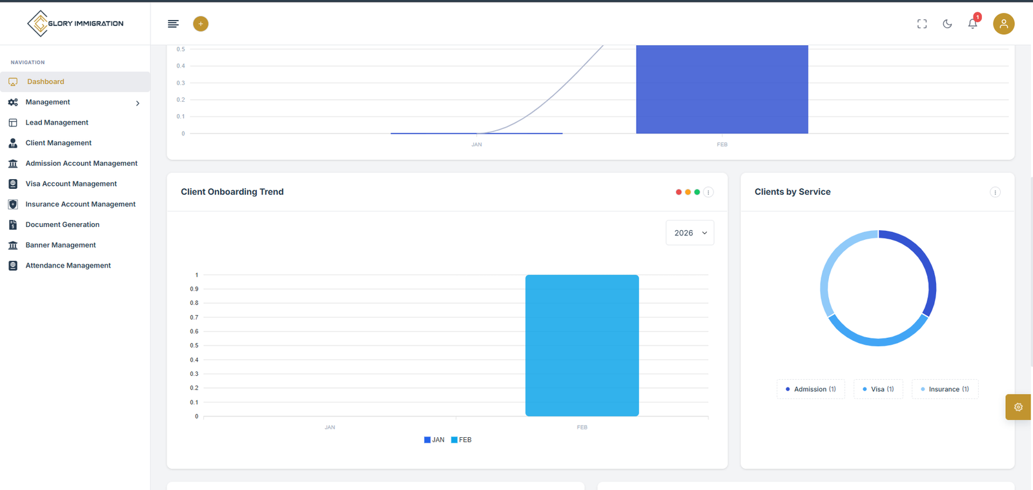Open the user profile avatar

click(1003, 24)
